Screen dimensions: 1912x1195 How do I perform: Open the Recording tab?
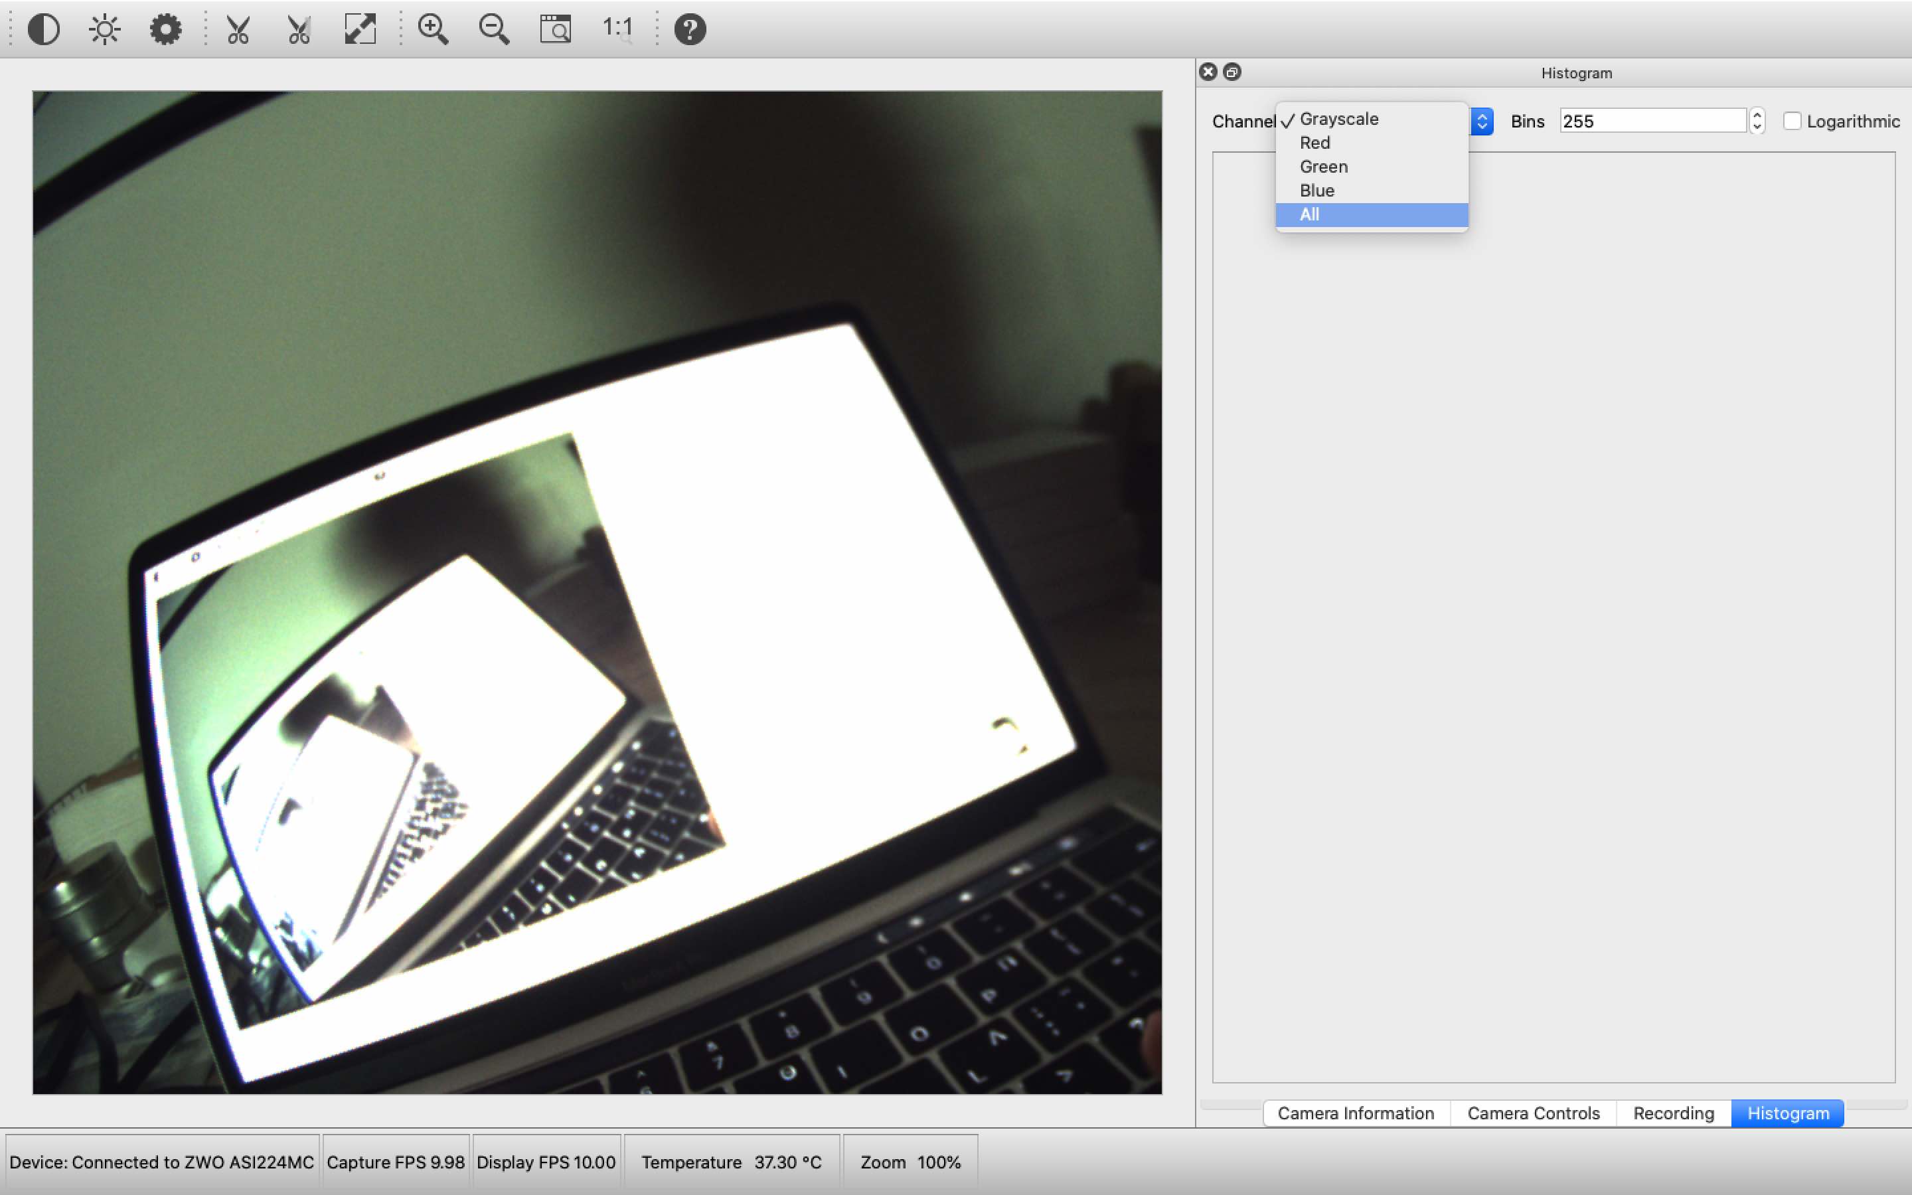(x=1674, y=1113)
